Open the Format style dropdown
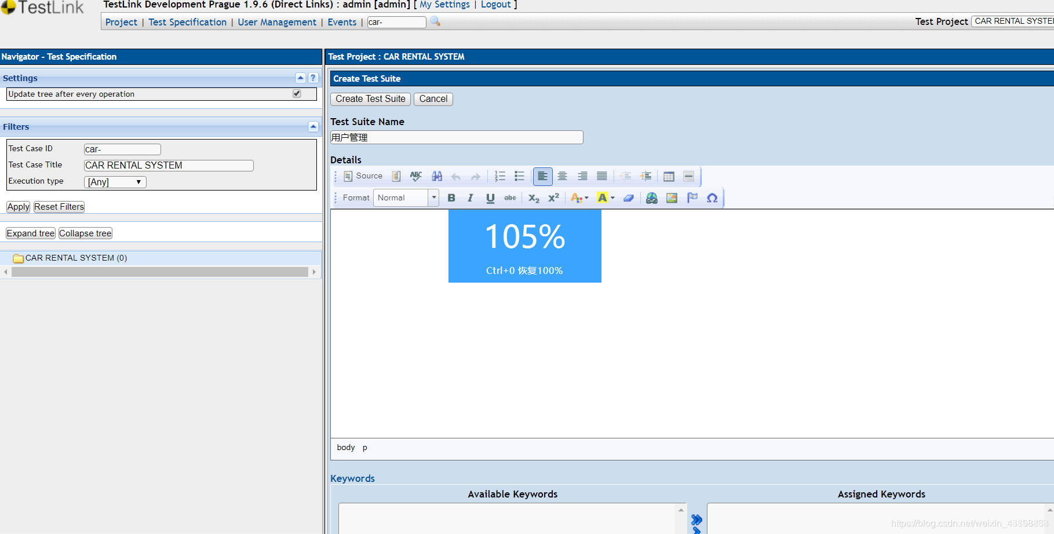 click(406, 198)
